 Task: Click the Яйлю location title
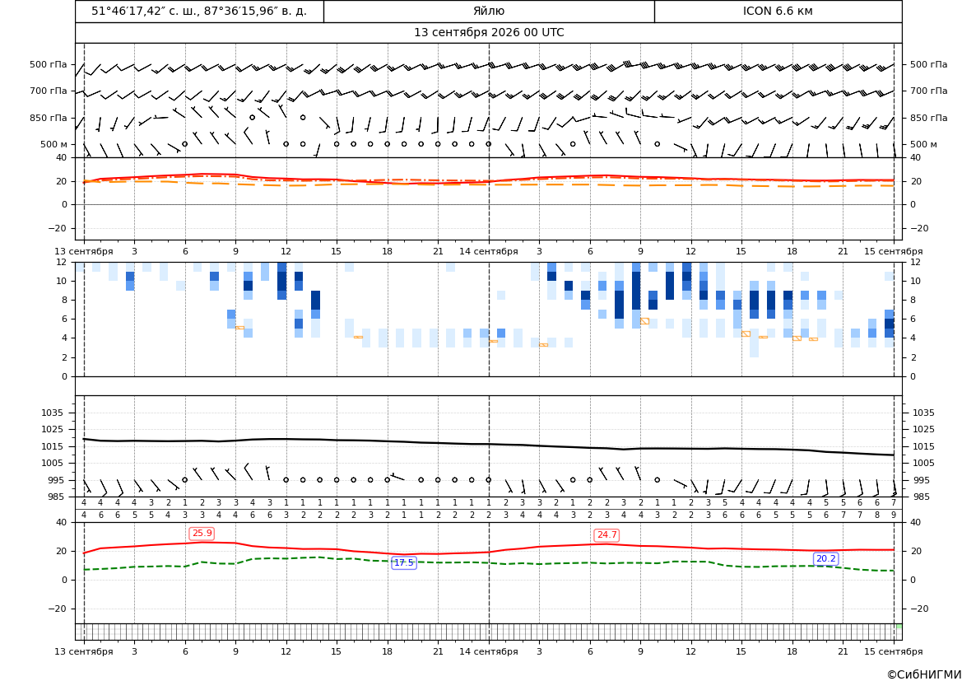489,11
